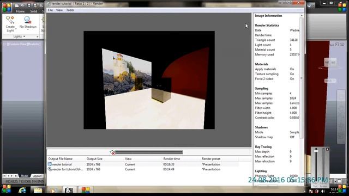This screenshot has height=196, width=349.
Task: Click the Triangle count value 34128
Action: pyautogui.click(x=293, y=40)
